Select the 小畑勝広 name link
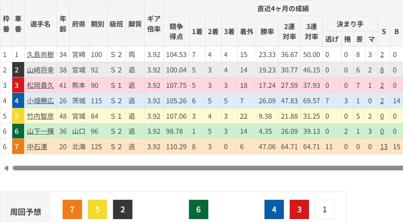The height and width of the screenshot is (222, 403). tap(40, 101)
